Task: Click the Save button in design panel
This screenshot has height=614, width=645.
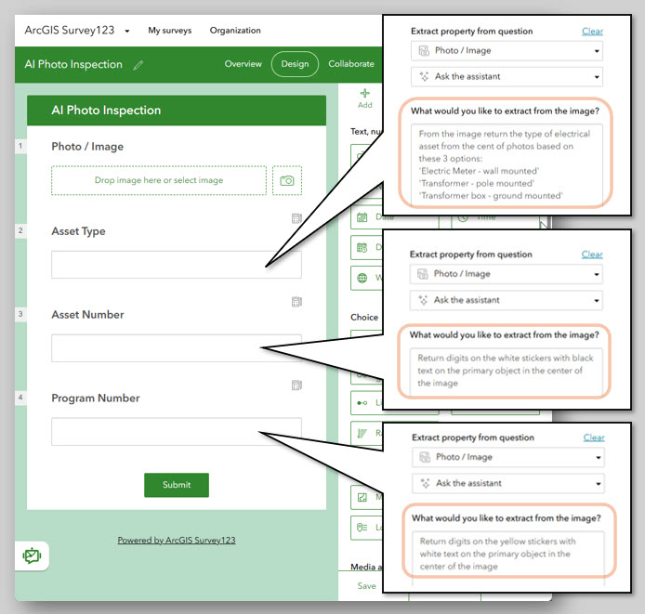Action: tap(366, 585)
